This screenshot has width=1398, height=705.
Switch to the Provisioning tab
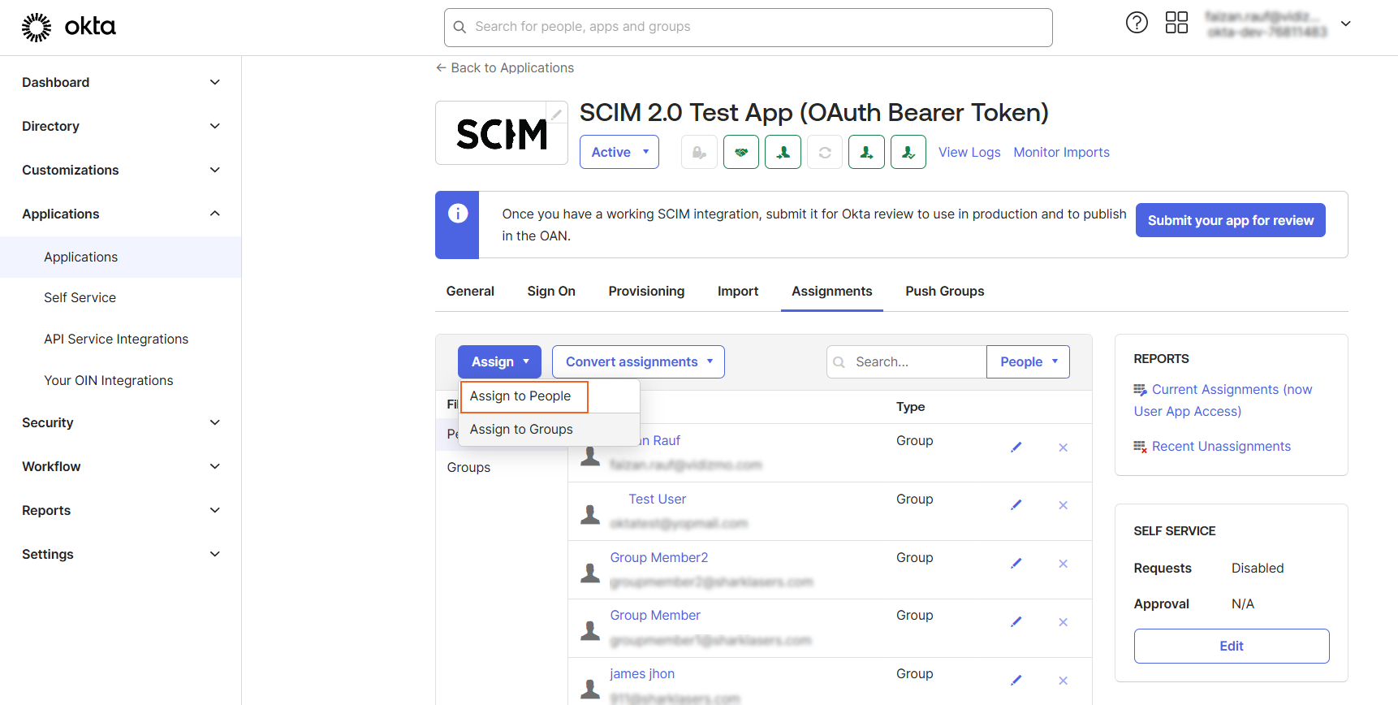click(x=646, y=291)
